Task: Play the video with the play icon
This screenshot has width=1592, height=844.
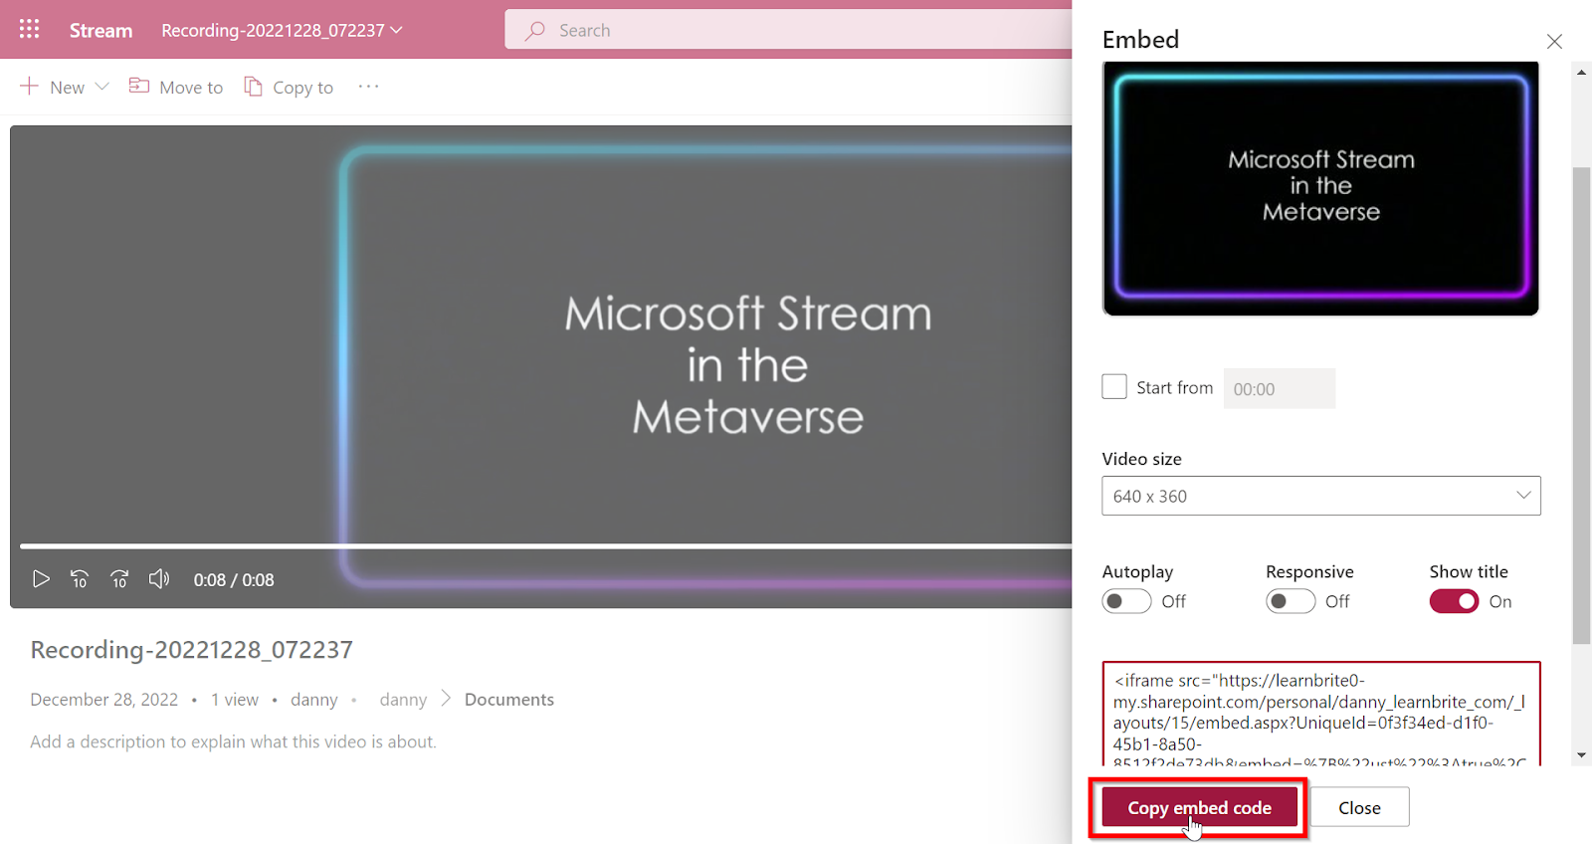Action: click(x=41, y=579)
